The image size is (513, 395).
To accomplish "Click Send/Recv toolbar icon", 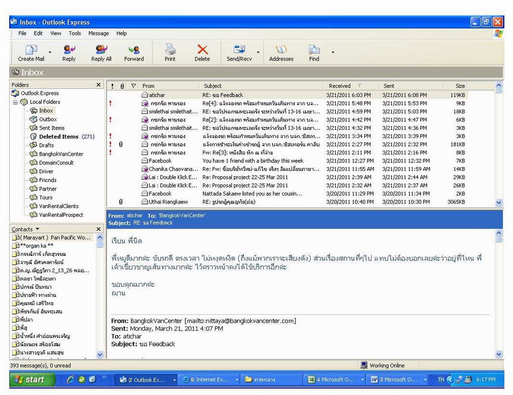I will click(239, 52).
